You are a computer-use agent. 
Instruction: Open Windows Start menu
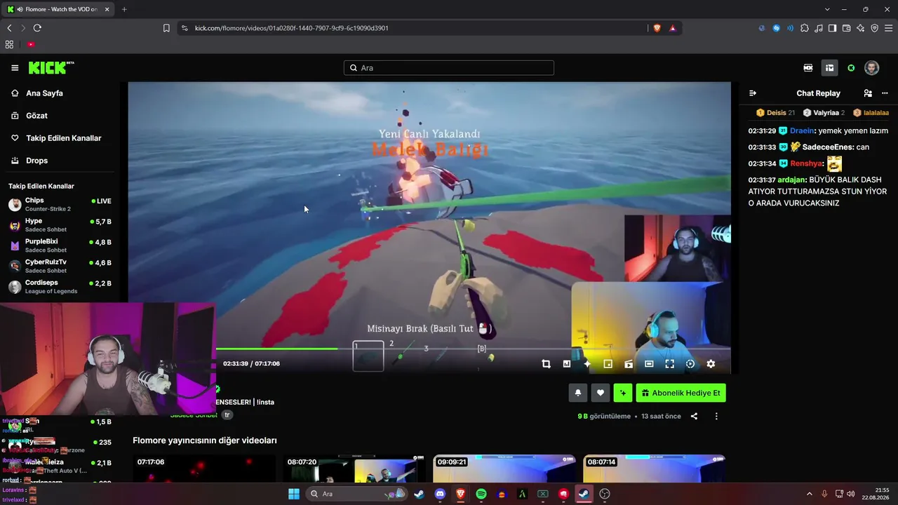point(294,494)
